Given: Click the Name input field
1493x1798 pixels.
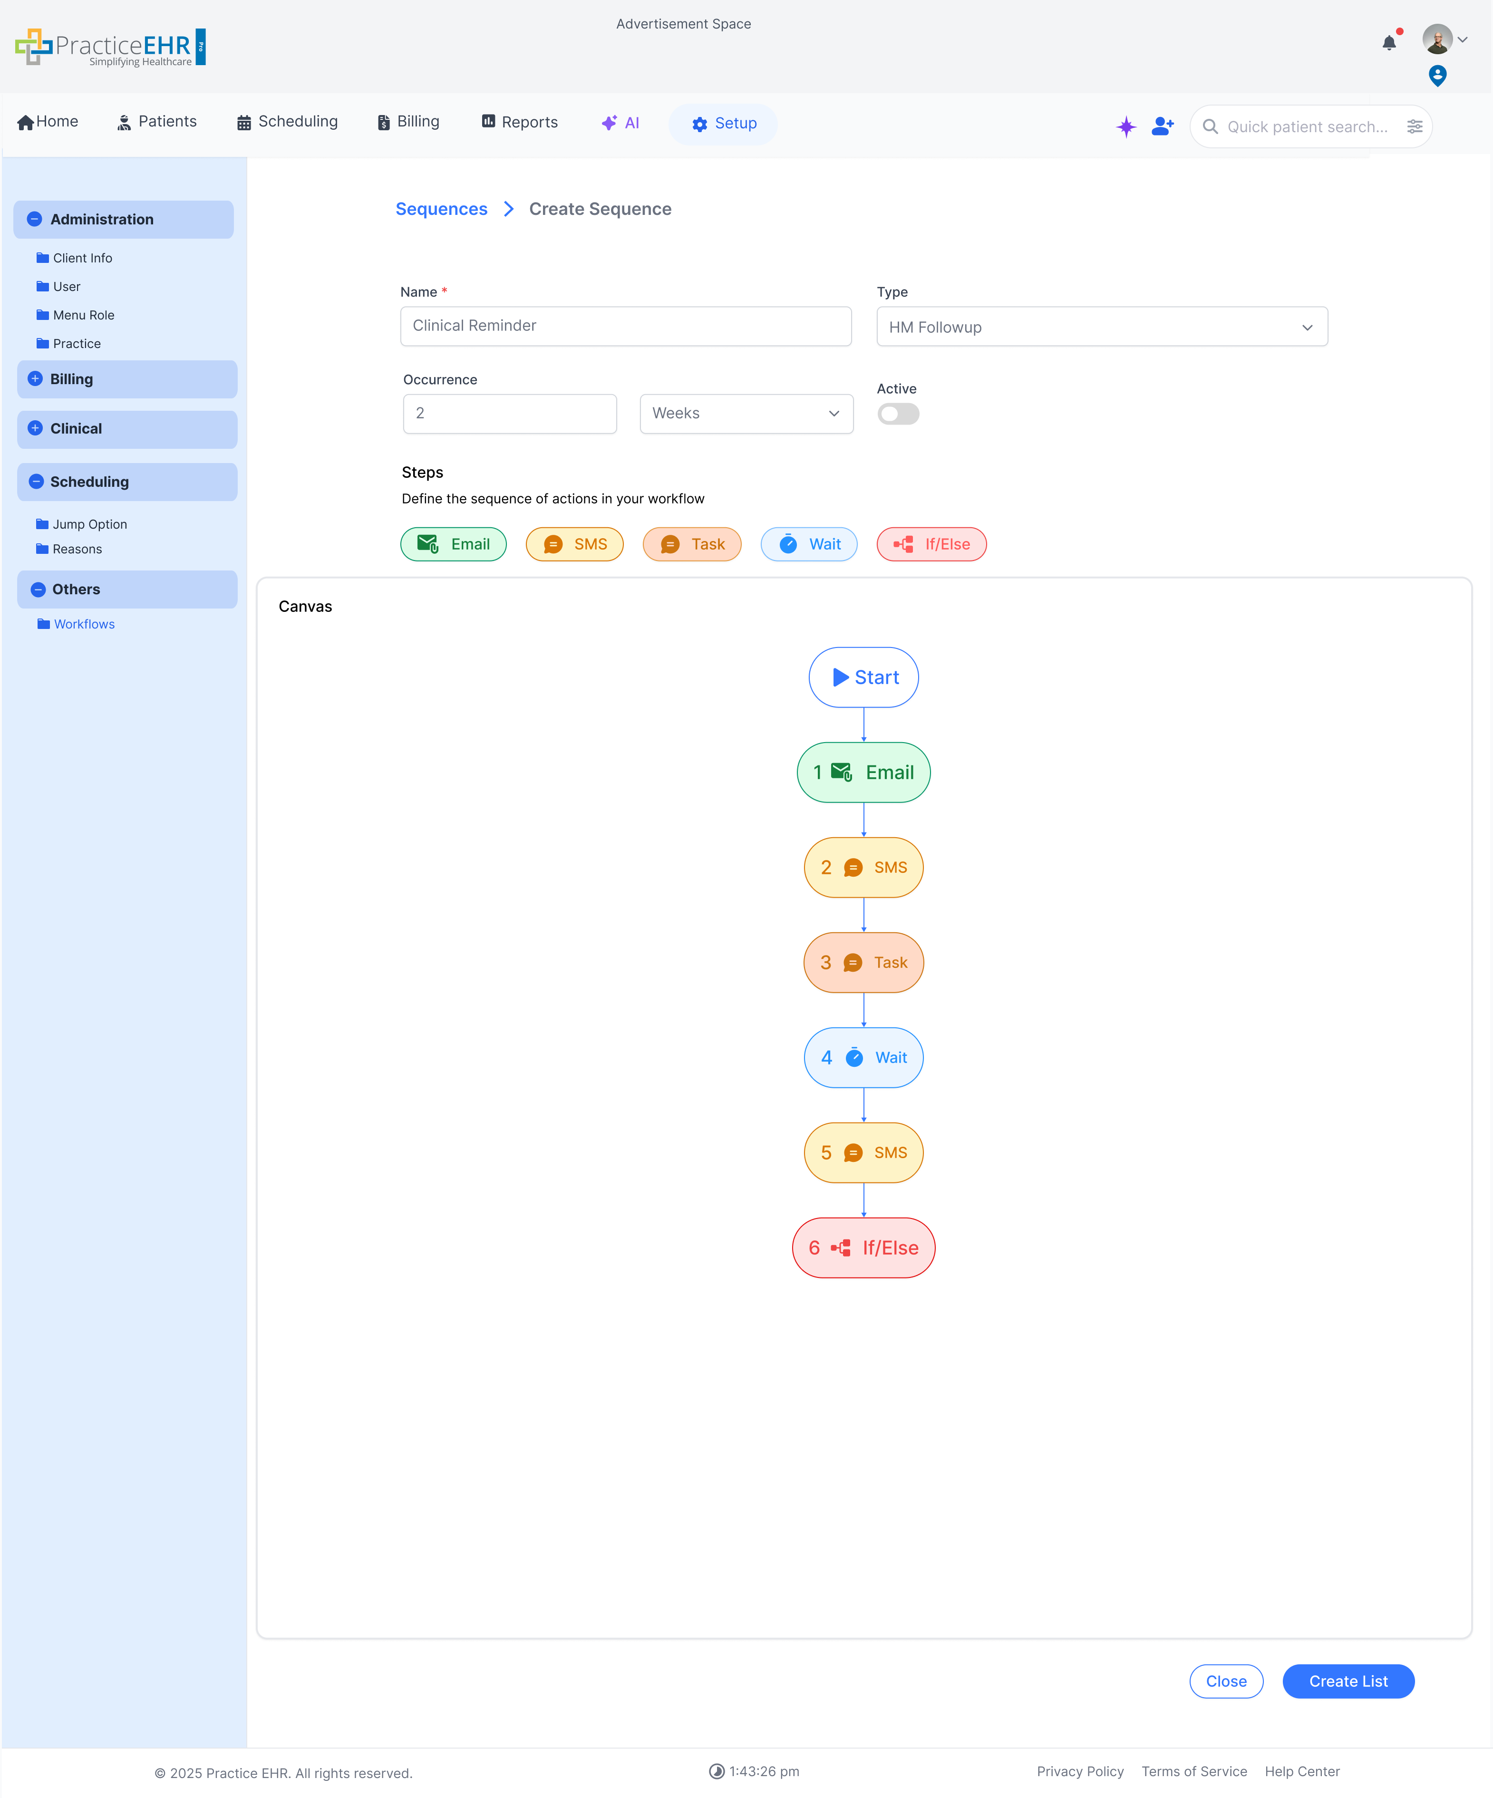Looking at the screenshot, I should point(625,326).
